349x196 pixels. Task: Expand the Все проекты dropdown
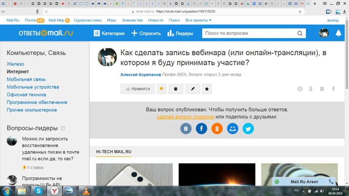point(198,20)
